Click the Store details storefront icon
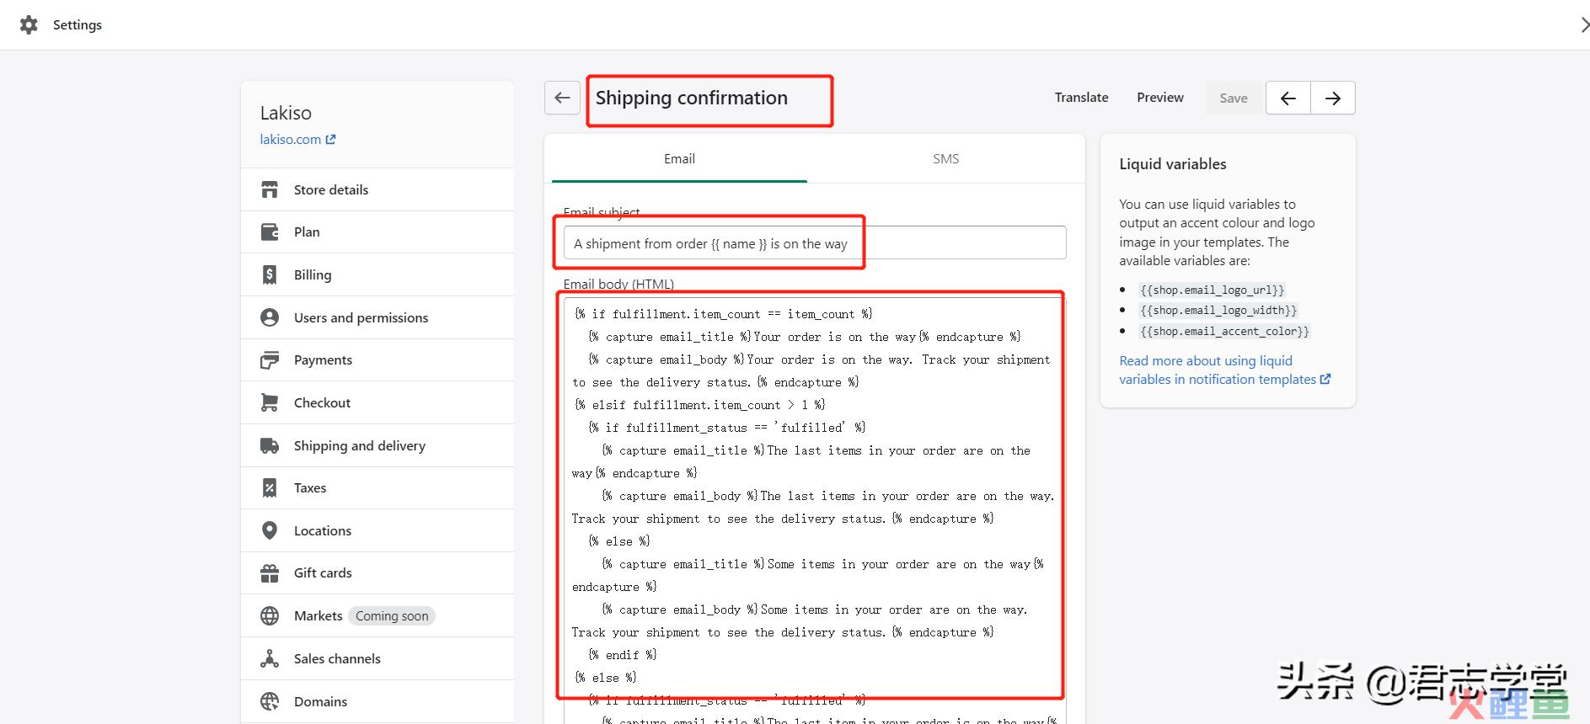Screen dimensions: 1590x724 click(x=270, y=189)
